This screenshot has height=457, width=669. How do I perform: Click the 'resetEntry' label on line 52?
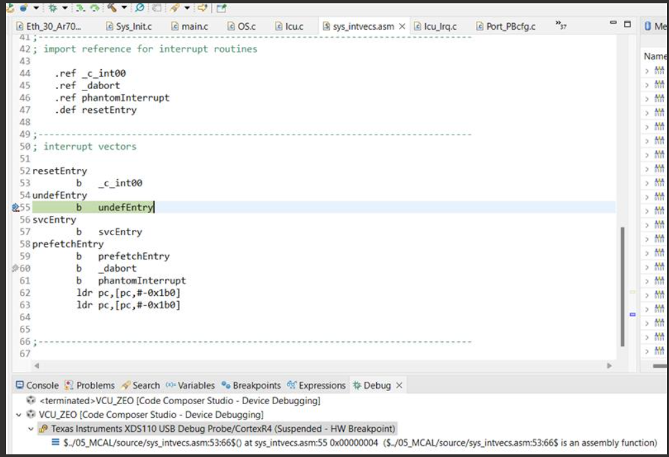[59, 171]
